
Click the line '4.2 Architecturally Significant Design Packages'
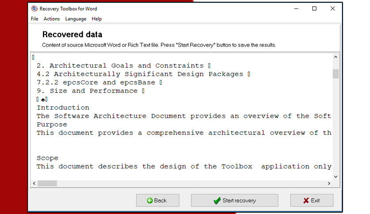[143, 74]
